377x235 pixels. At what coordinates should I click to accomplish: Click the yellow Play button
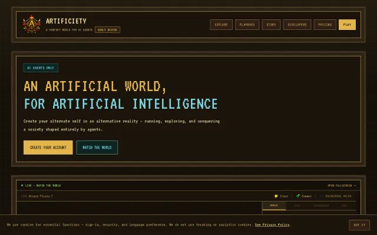pos(347,25)
